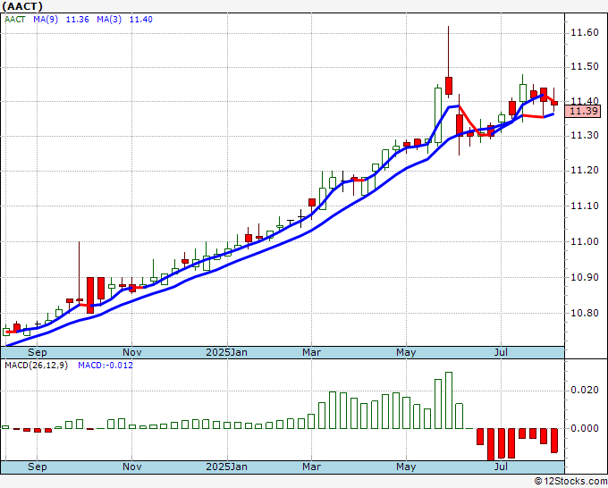Click the MACD:-0.012 value label
Image resolution: width=608 pixels, height=488 pixels.
tap(106, 366)
